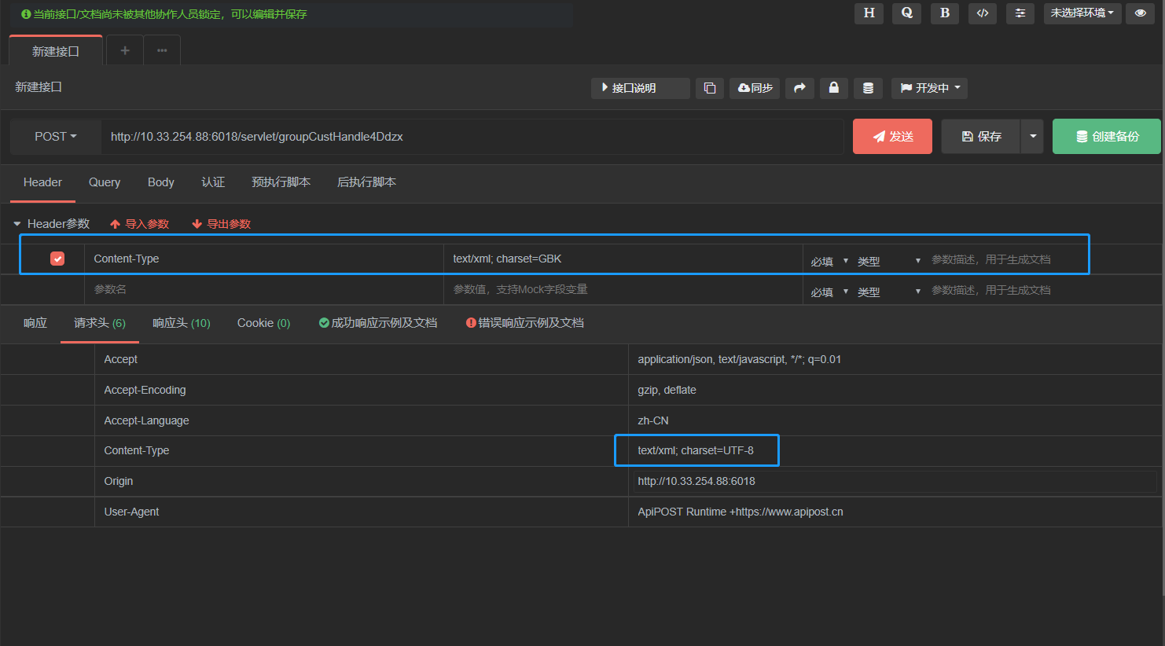Select the Body tab
Screen dimensions: 1165x646
[x=161, y=182]
